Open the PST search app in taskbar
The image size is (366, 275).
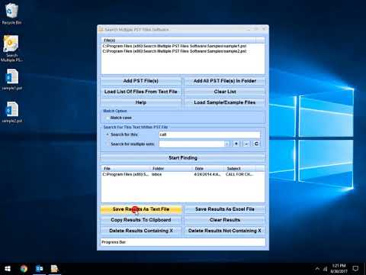coord(55,269)
